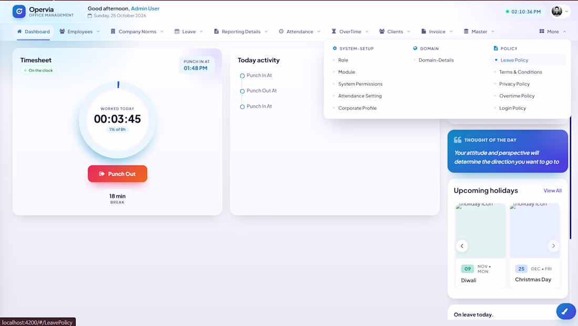Image resolution: width=578 pixels, height=326 pixels.
Task: Open Domain-Details menu entry
Action: coord(436,60)
